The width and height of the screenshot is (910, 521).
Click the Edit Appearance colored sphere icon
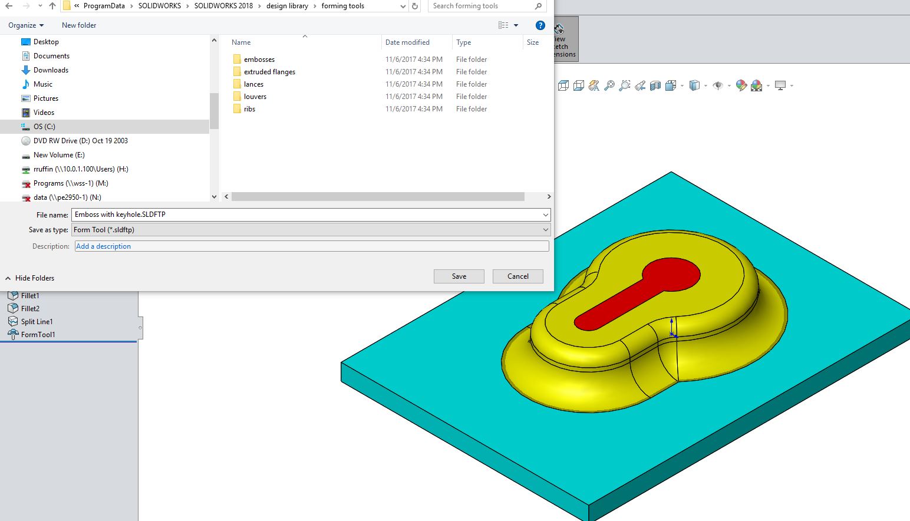741,85
